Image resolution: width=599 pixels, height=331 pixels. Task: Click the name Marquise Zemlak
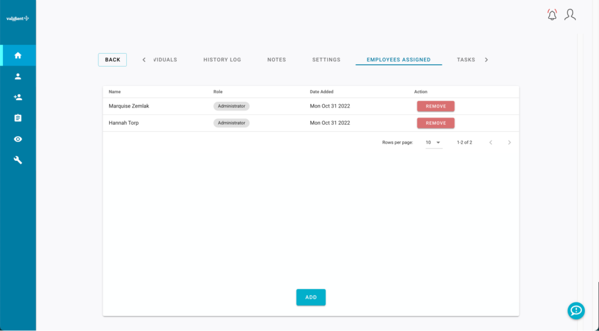coord(129,106)
